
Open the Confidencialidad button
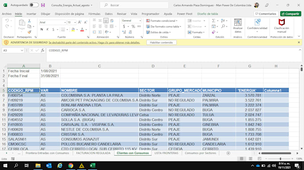pos(257,26)
